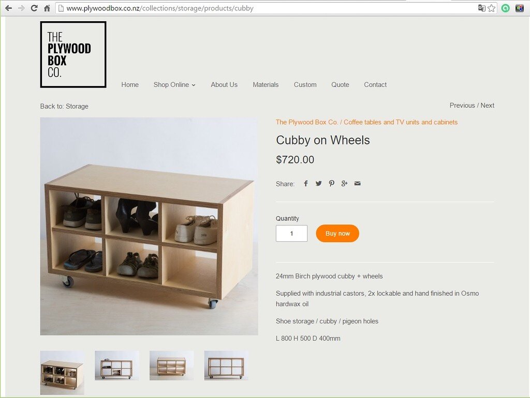Open the Materials menu item
530x398 pixels.
266,85
